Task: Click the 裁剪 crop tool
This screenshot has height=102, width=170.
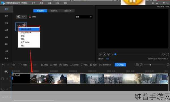Action: tap(44, 65)
